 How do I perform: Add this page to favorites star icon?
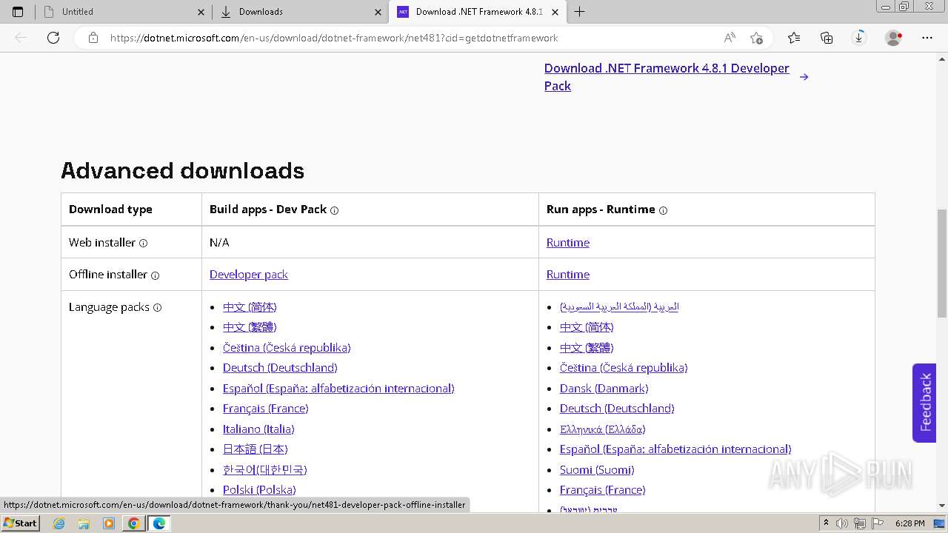coord(756,38)
